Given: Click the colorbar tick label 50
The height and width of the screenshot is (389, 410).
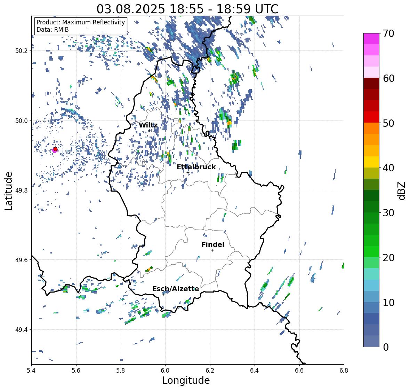Looking at the screenshot, I should (x=388, y=123).
